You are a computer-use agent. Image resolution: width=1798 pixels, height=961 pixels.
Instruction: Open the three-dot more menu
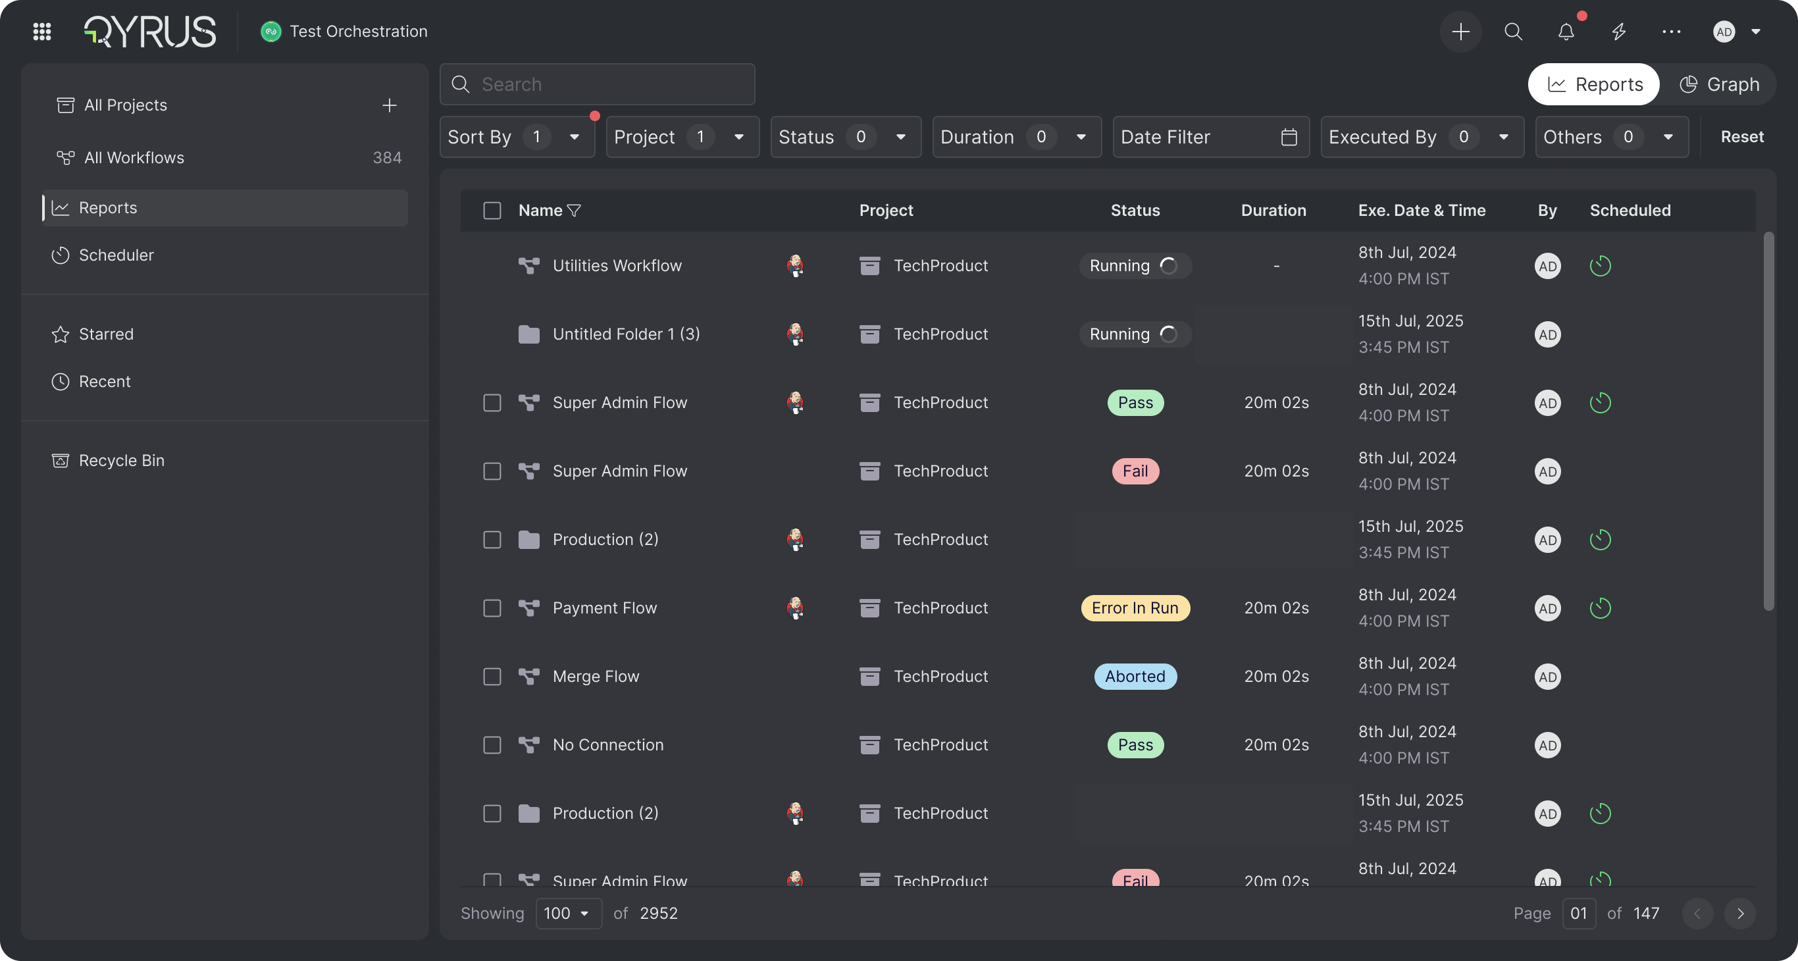click(x=1671, y=32)
